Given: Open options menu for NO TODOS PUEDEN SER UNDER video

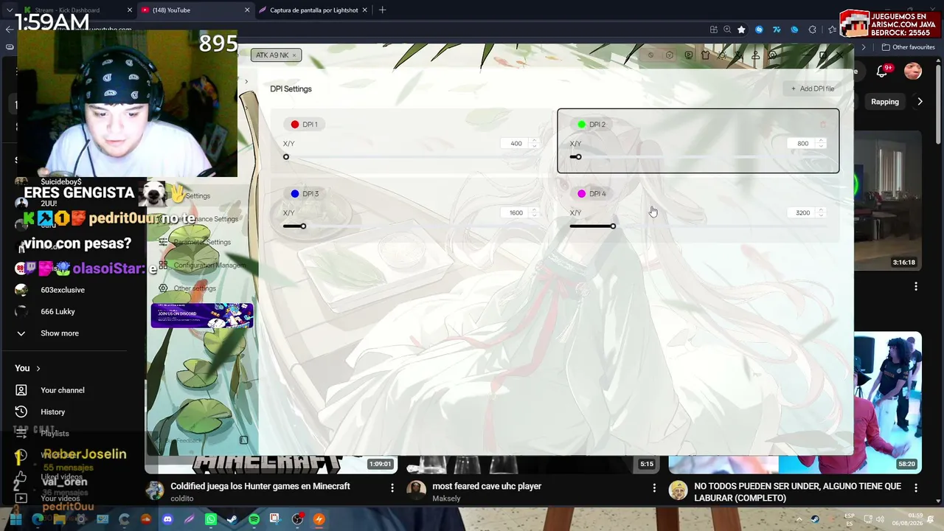Looking at the screenshot, I should click(916, 488).
